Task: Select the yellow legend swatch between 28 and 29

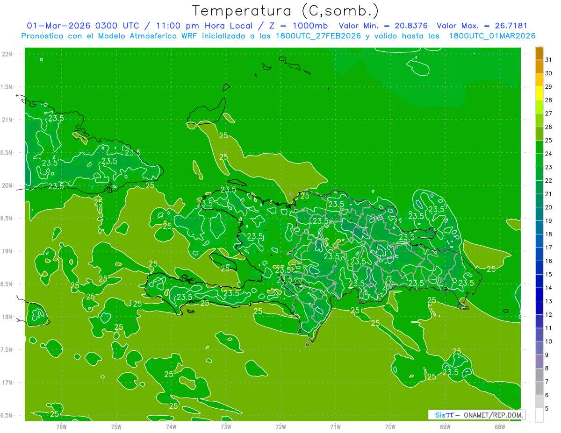Action: pos(539,93)
